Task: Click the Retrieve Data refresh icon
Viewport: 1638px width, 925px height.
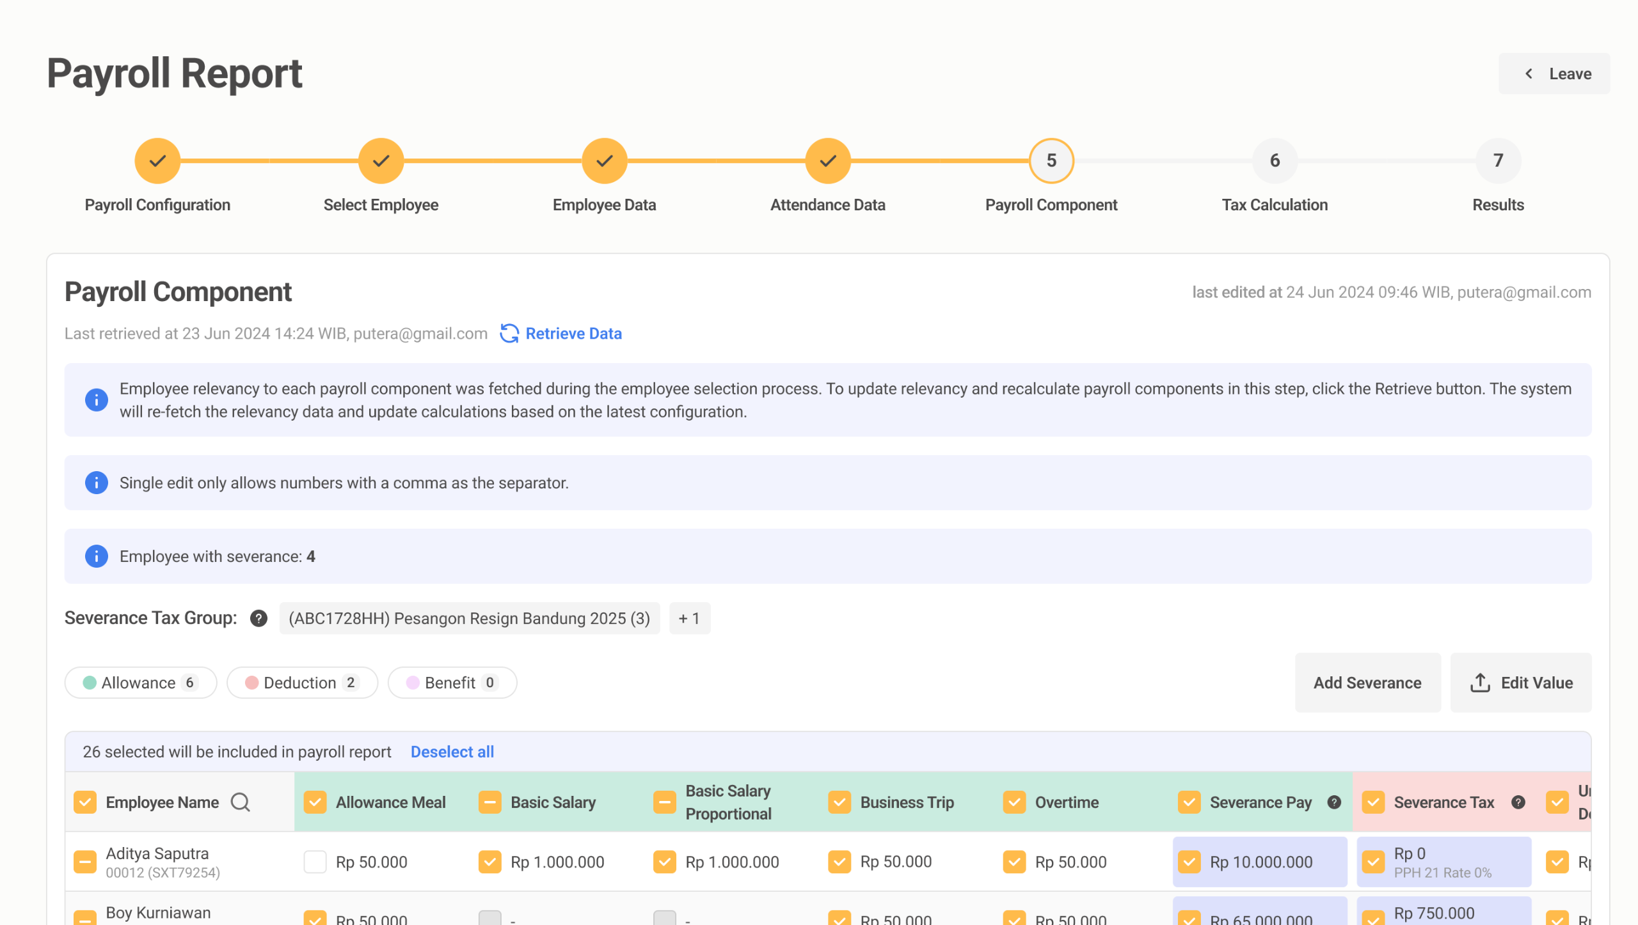Action: [x=509, y=333]
